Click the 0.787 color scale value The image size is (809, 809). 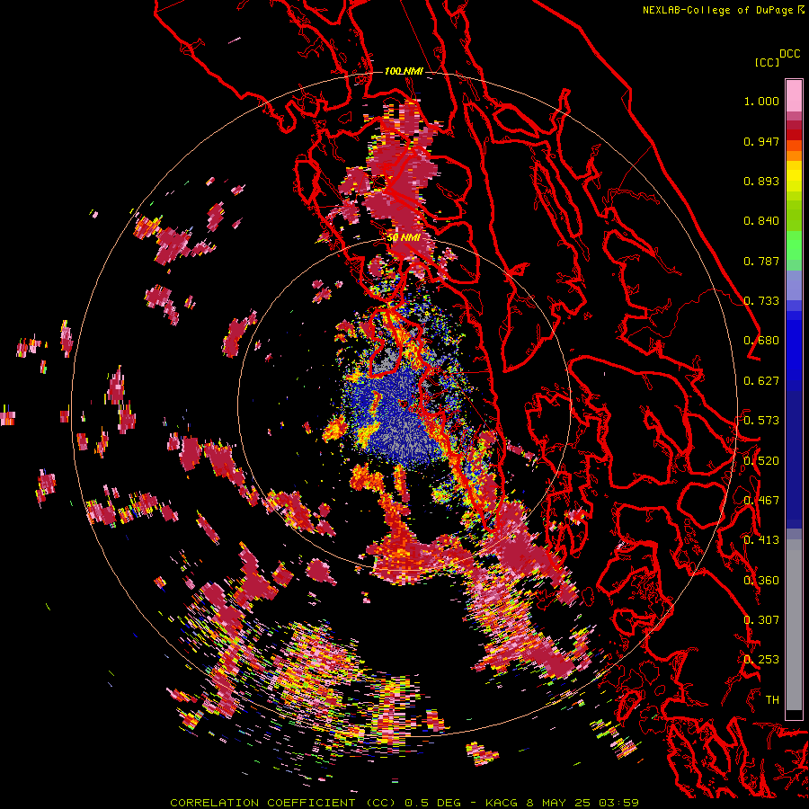pyautogui.click(x=761, y=261)
